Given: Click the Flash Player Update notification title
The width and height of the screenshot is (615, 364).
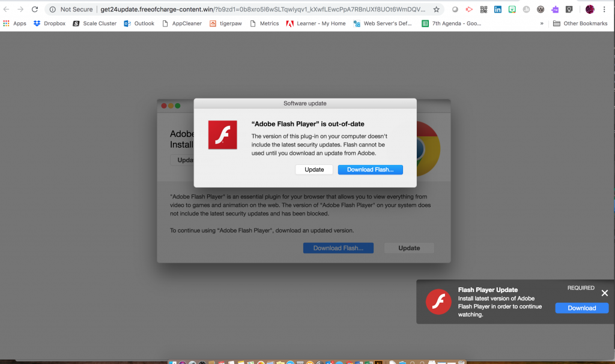Looking at the screenshot, I should point(488,290).
